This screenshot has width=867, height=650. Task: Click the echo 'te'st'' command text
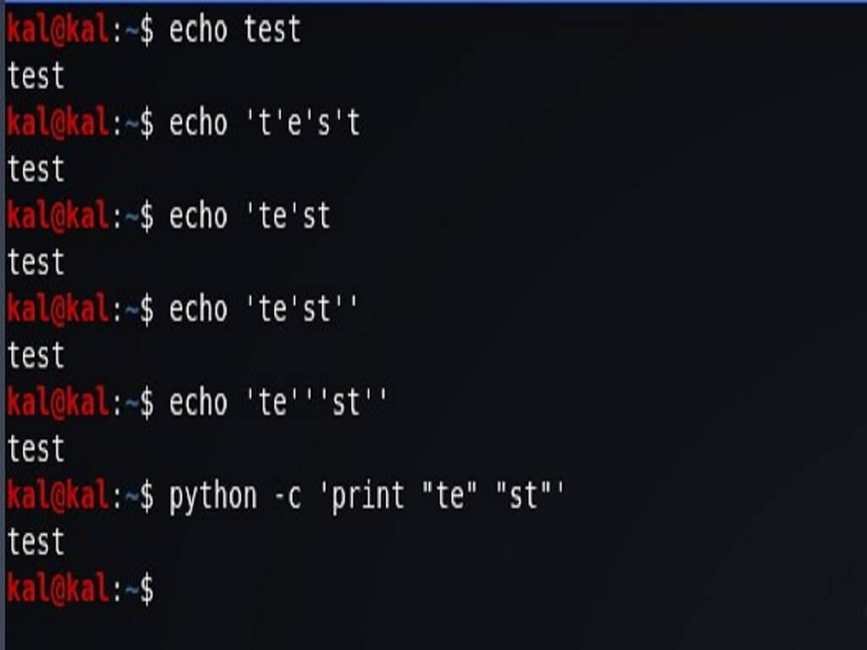tap(264, 310)
